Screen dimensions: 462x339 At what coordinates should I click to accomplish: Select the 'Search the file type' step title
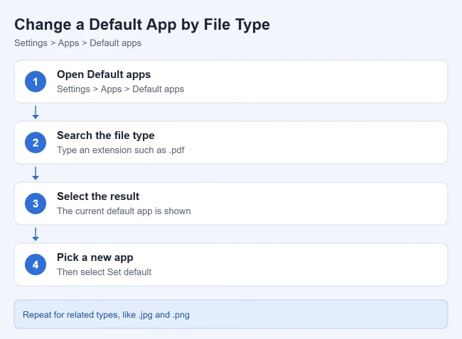tap(105, 135)
